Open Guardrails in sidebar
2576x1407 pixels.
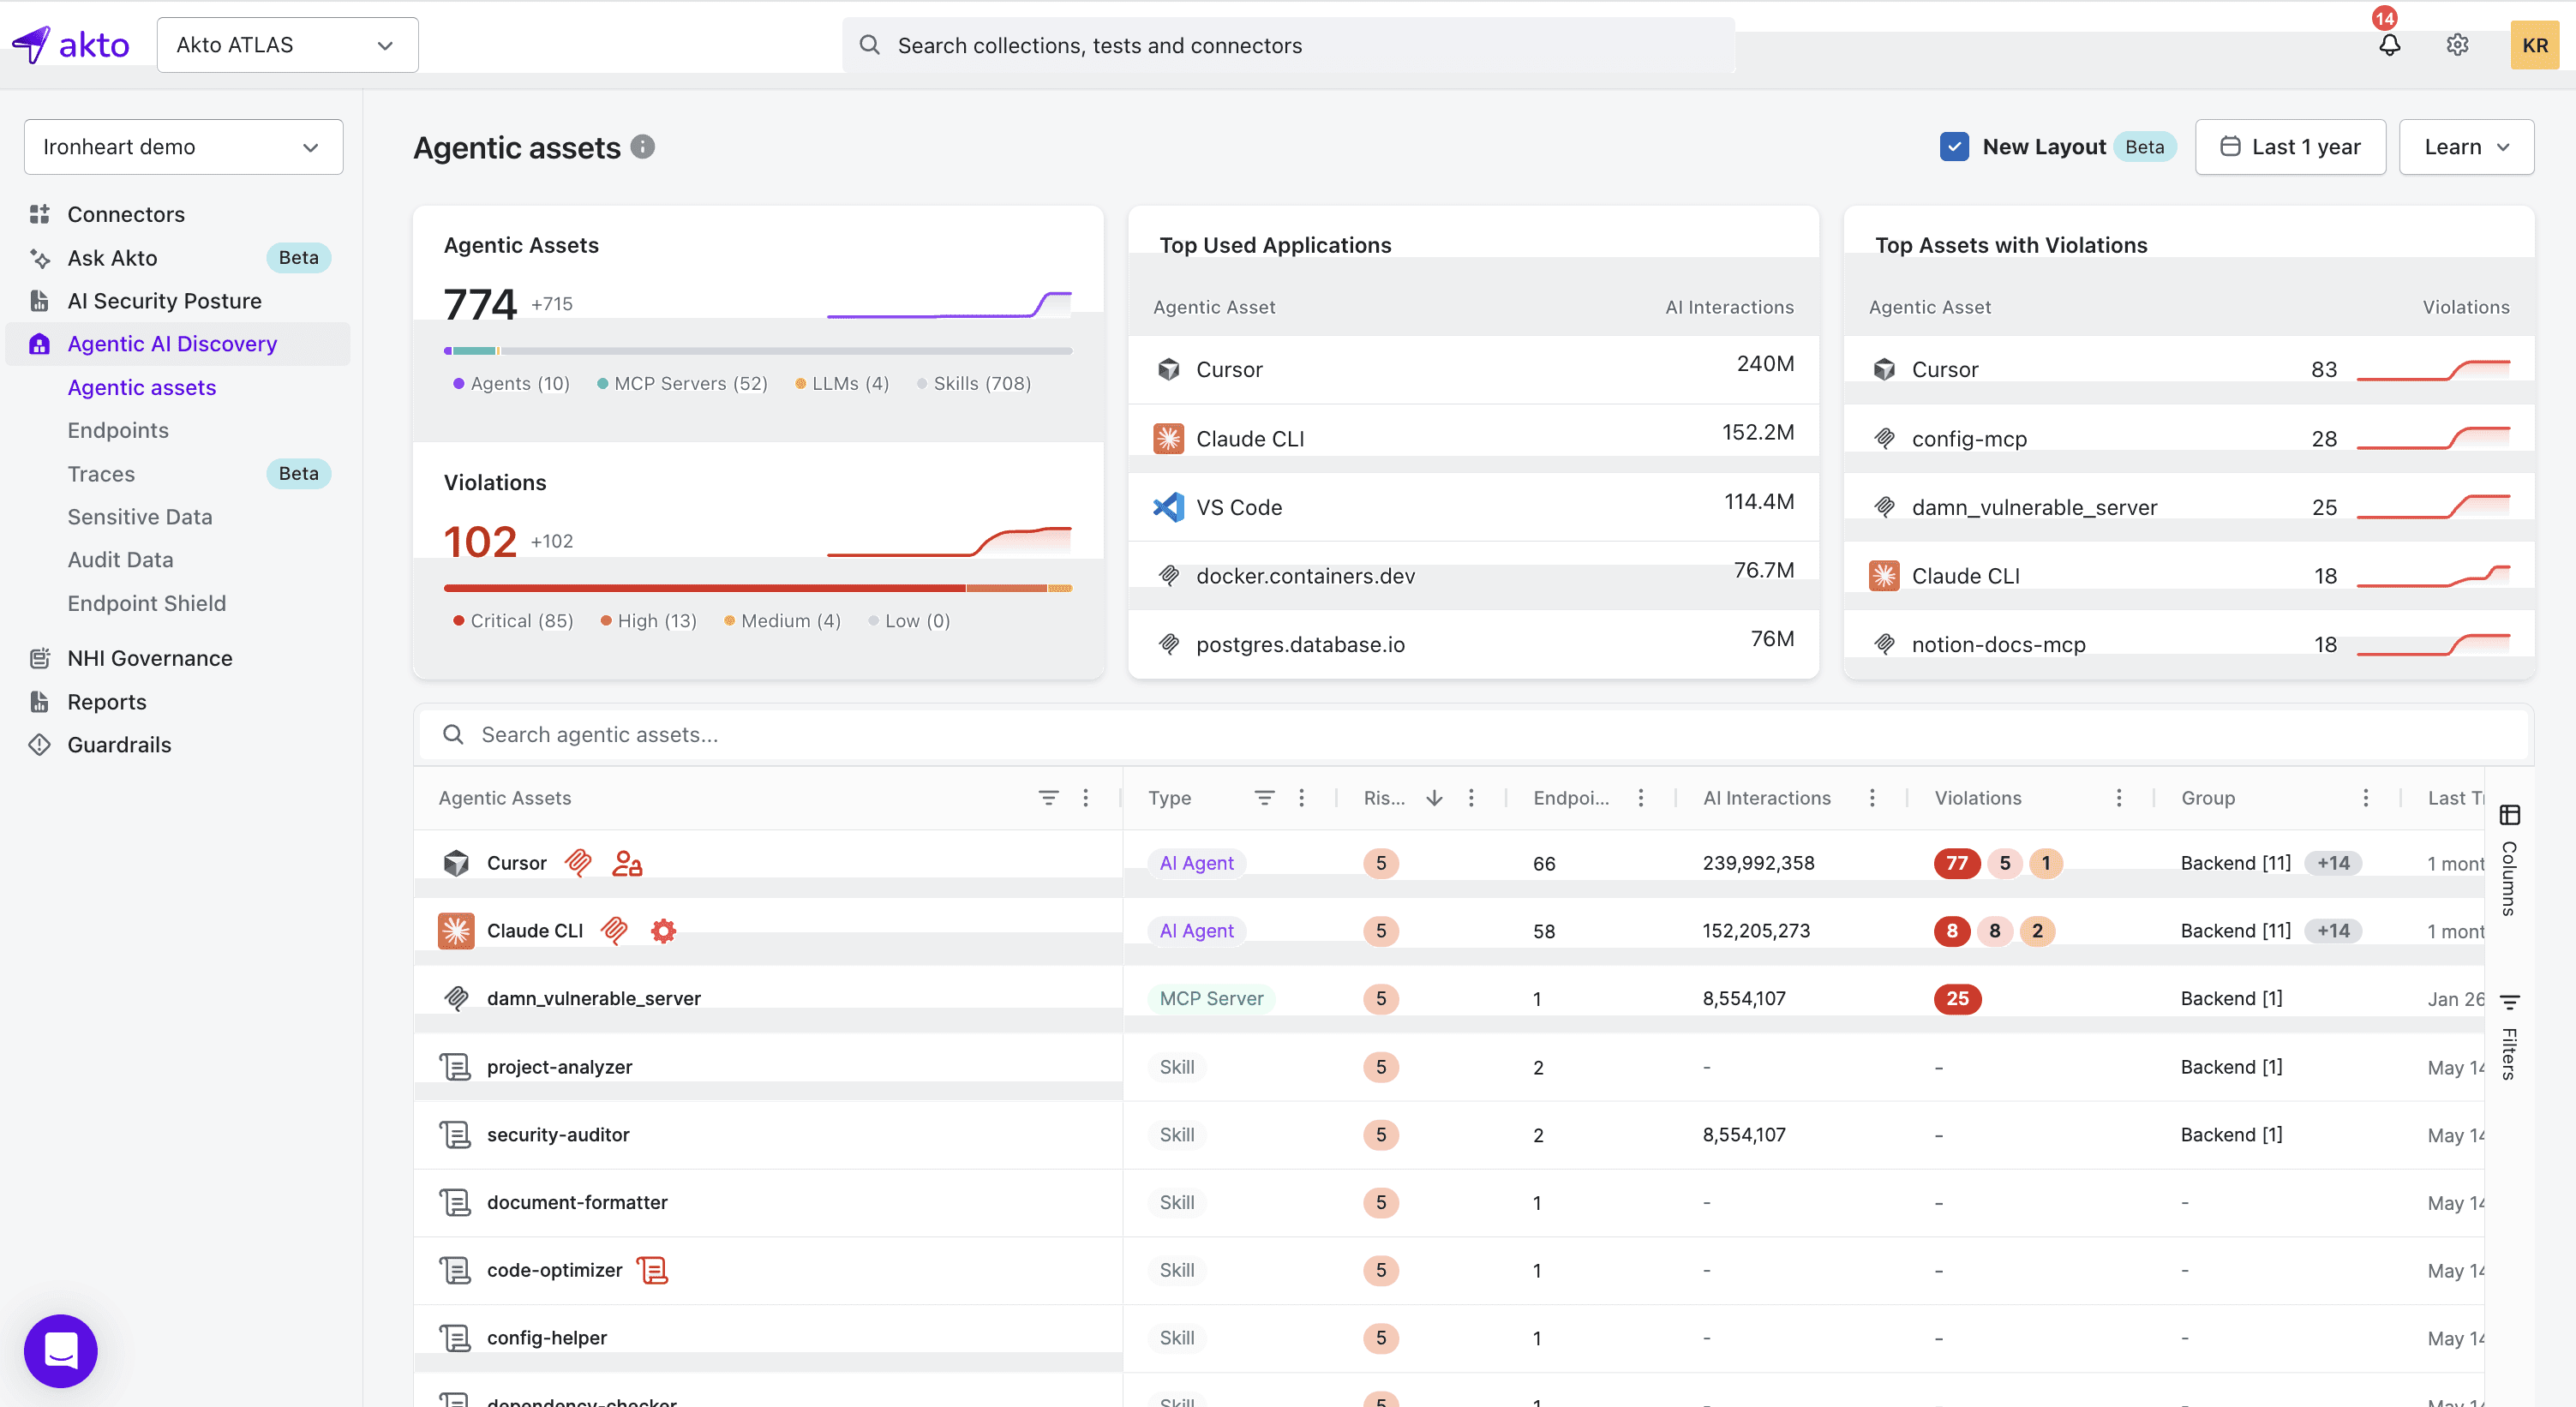point(119,745)
